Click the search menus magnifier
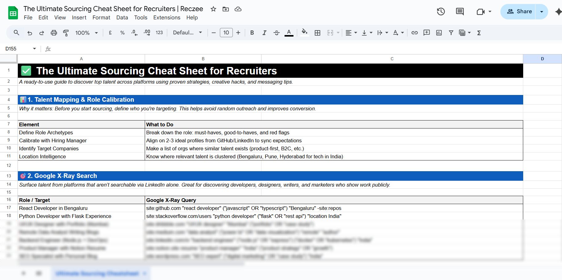The image size is (562, 280). click(x=17, y=33)
